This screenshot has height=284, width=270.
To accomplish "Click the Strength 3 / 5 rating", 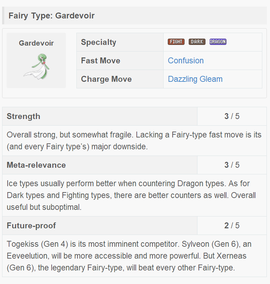I will 232,116.
